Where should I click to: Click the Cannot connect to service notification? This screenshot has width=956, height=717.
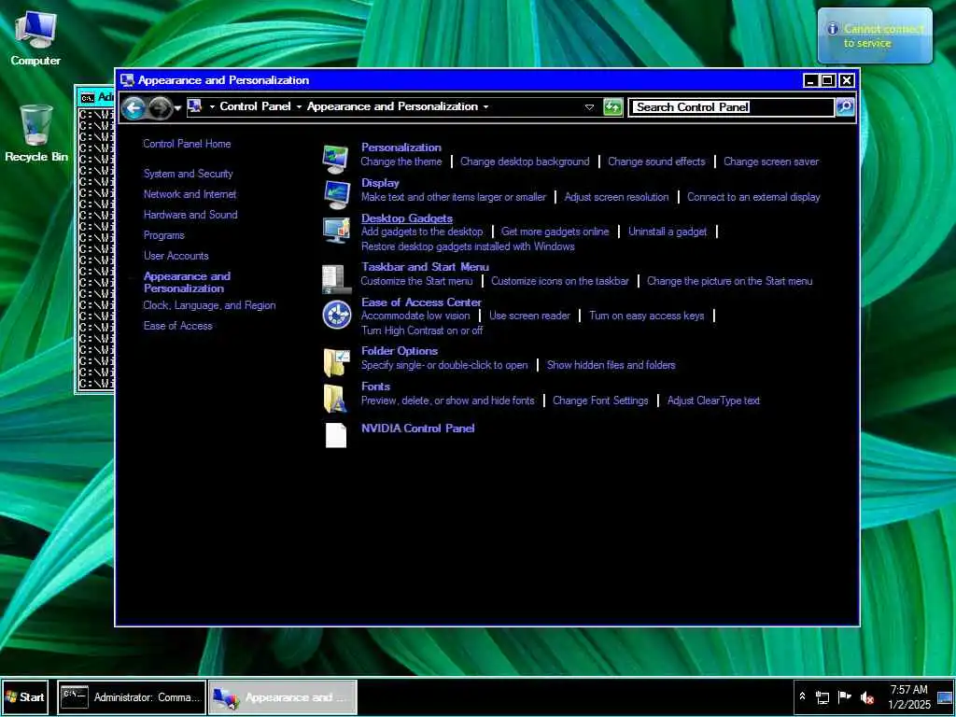(x=875, y=36)
